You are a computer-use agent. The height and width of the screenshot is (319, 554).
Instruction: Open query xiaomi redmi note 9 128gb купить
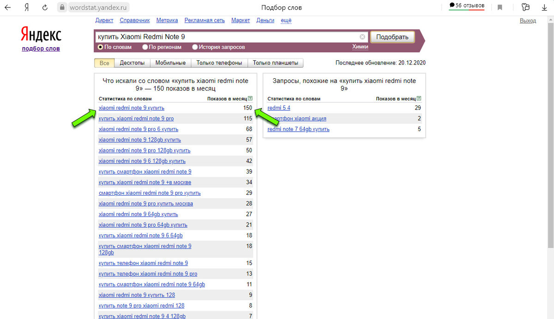[x=140, y=140]
